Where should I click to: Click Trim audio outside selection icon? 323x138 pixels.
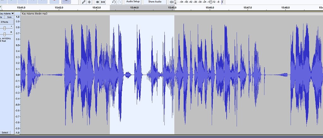click(x=97, y=2)
